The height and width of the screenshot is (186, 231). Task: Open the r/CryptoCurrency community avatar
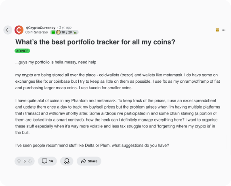[19, 30]
